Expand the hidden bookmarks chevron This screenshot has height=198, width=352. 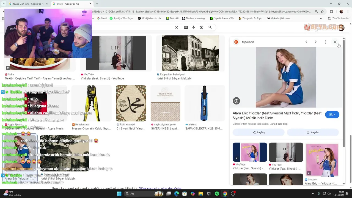[x=321, y=18]
